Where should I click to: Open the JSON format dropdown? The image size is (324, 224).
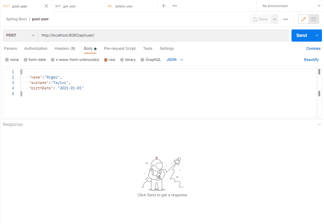click(175, 60)
